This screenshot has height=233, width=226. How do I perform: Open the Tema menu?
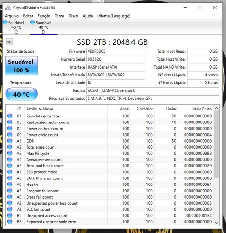59,16
